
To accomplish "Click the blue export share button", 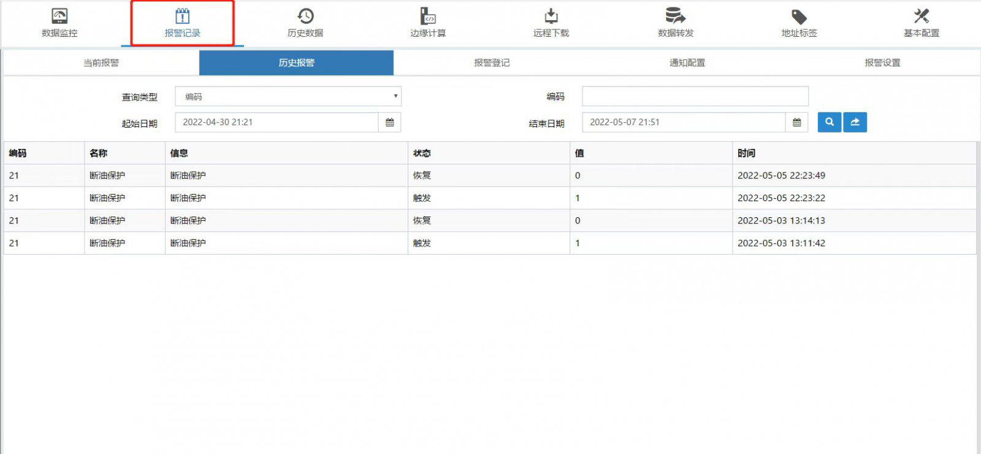I will click(855, 122).
